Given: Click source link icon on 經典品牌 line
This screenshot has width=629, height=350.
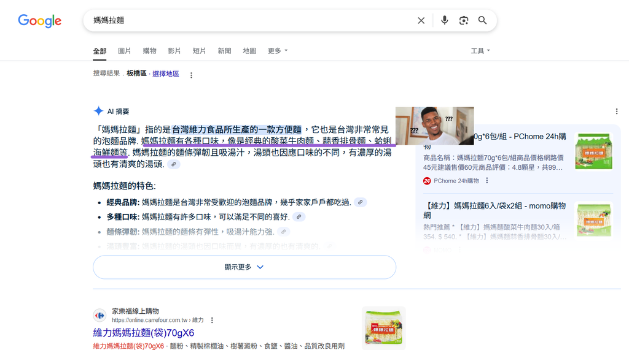Looking at the screenshot, I should (360, 202).
